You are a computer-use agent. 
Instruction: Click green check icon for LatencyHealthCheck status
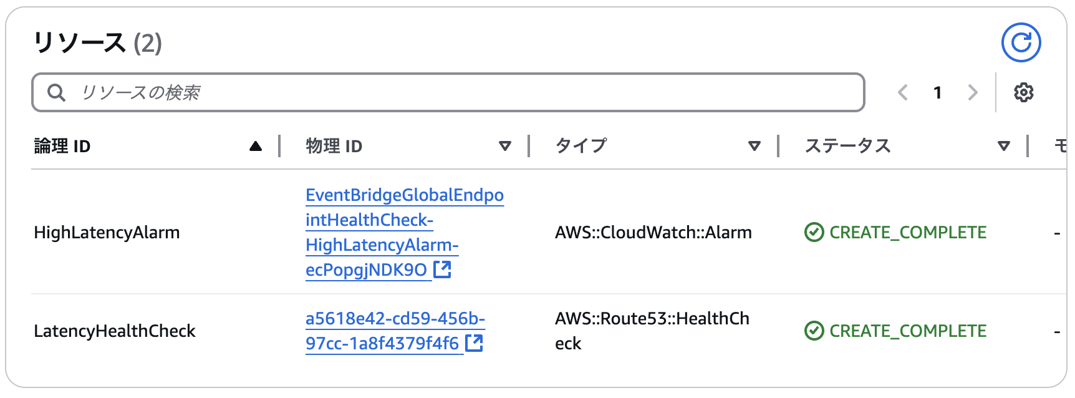(x=814, y=331)
